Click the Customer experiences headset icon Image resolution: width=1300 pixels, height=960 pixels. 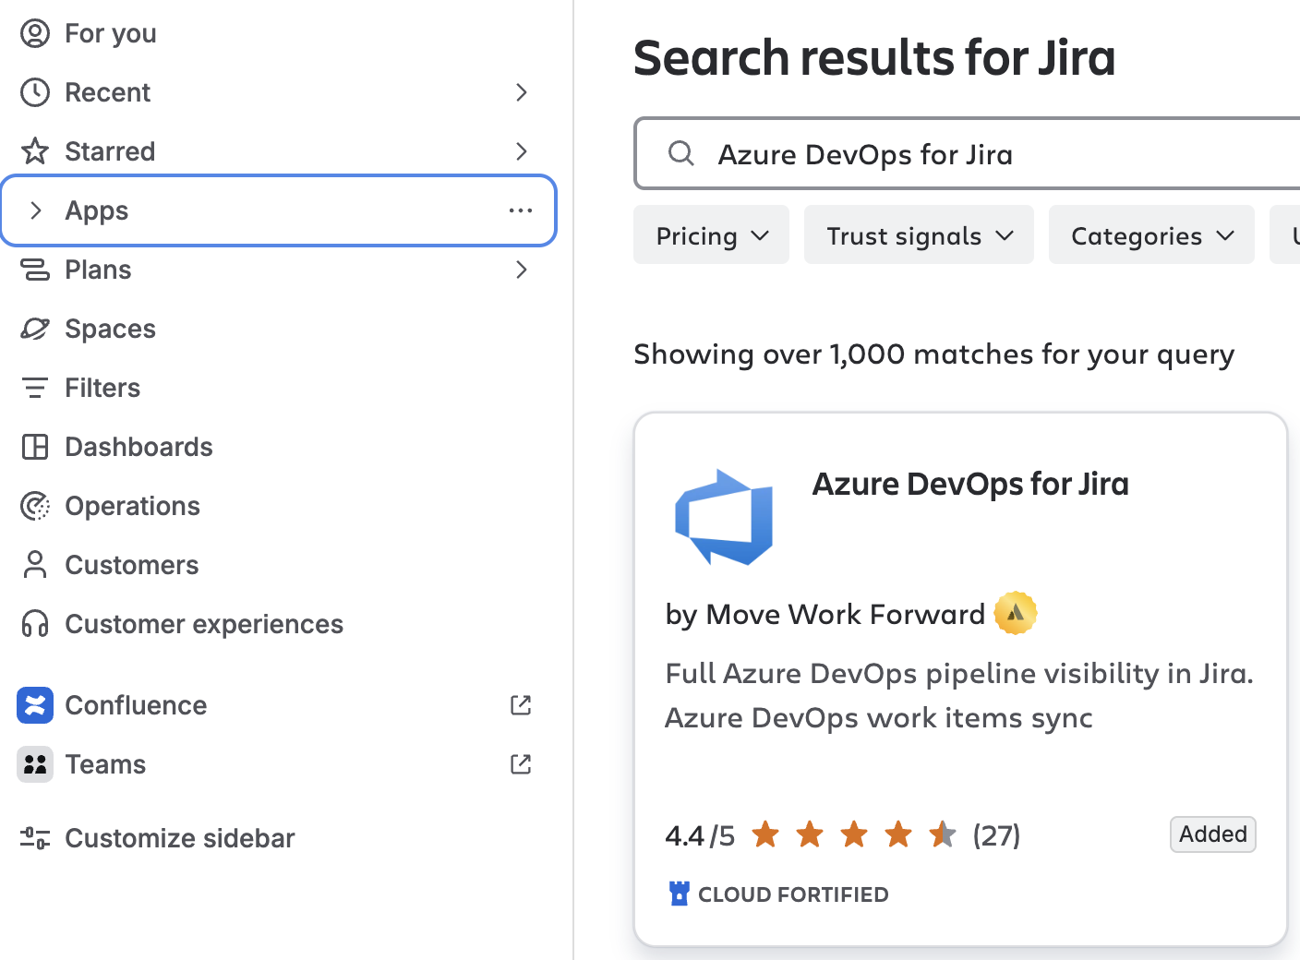pyautogui.click(x=35, y=624)
